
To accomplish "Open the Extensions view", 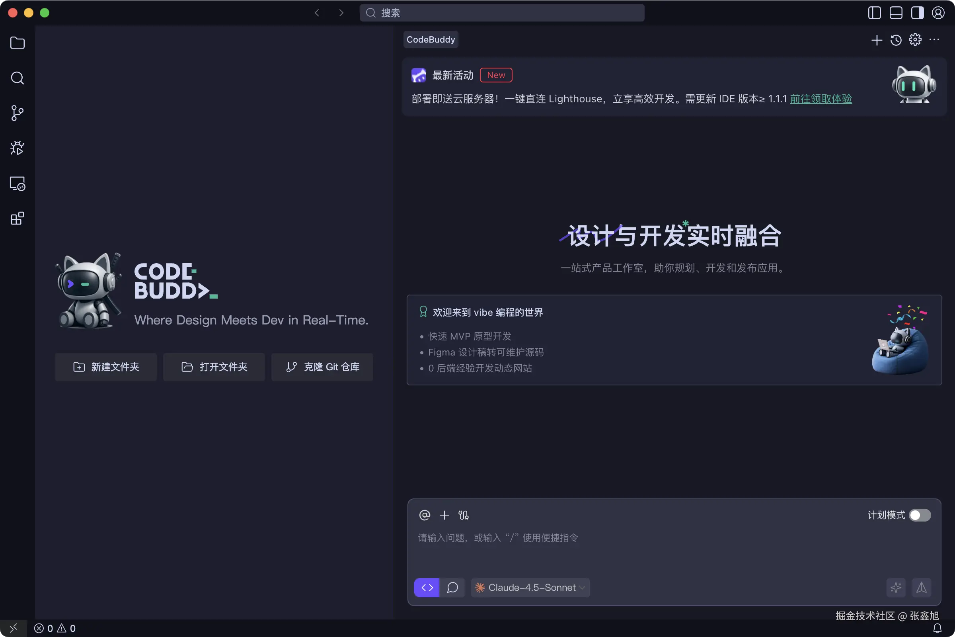I will point(18,218).
